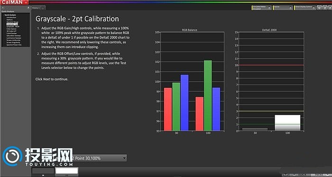Image resolution: width=332 pixels, height=177 pixels.
Task: Open Saturation Sweeps workflow step
Action: coord(14,36)
